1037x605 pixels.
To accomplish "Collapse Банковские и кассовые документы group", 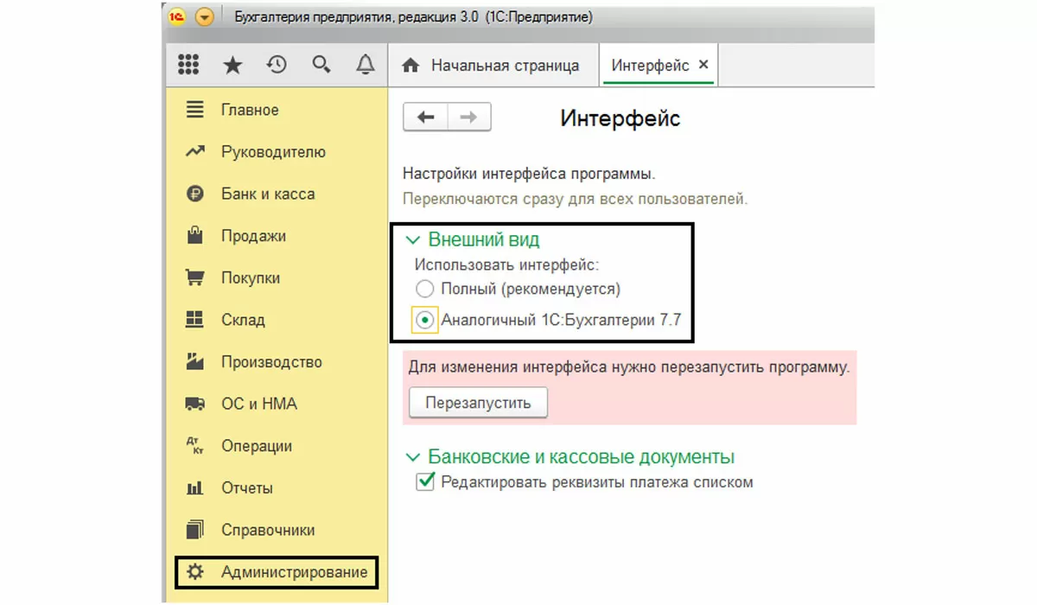I will (411, 457).
